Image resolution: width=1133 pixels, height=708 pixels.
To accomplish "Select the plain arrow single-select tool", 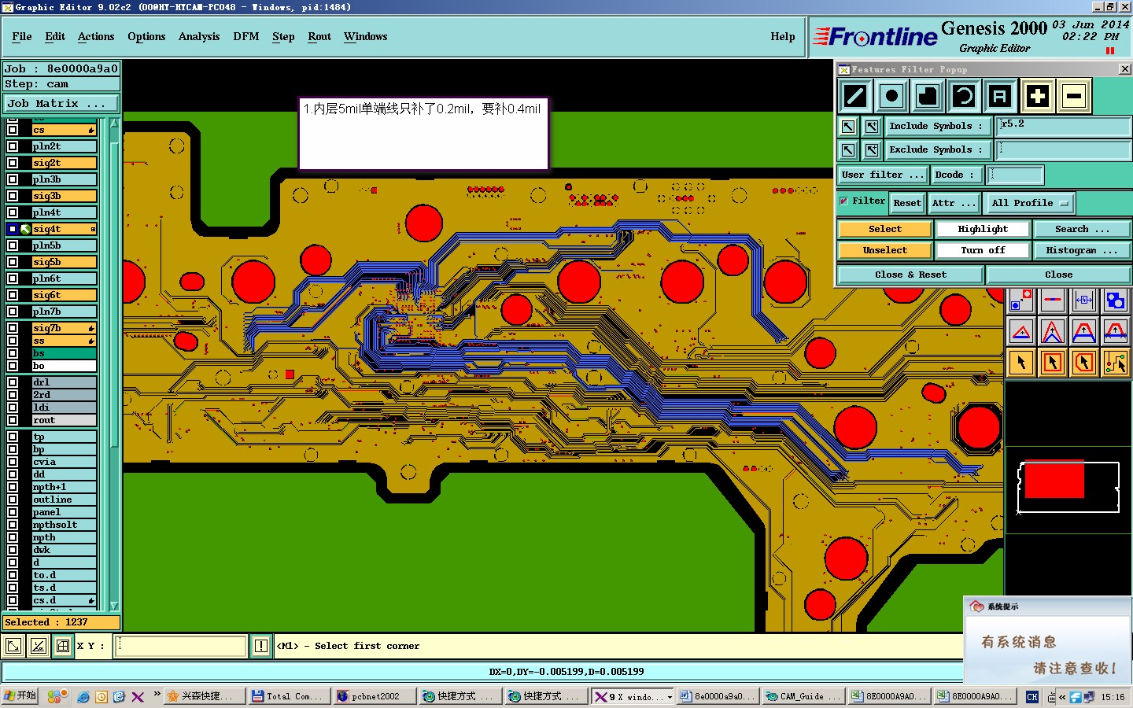I will tap(1021, 363).
